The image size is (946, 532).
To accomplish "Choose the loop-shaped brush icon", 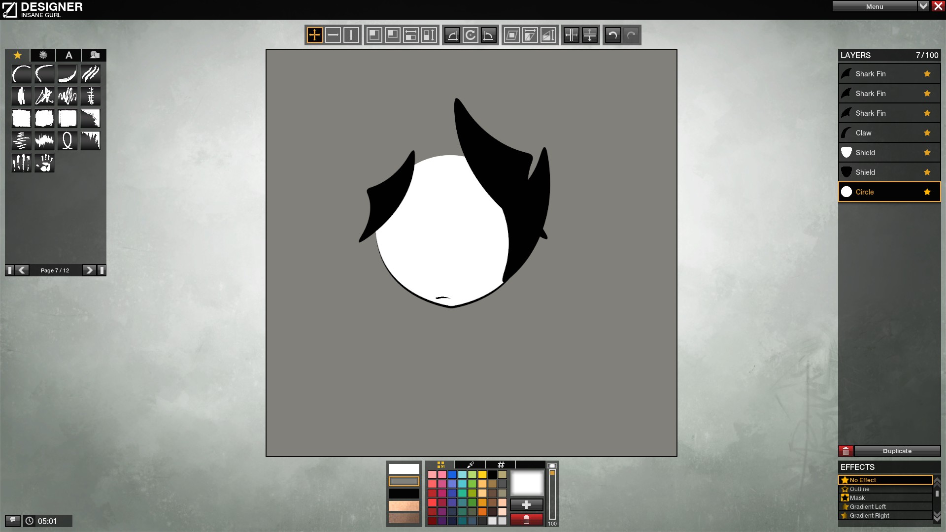I will pos(68,141).
